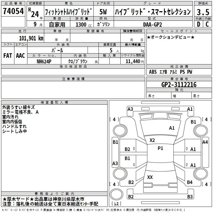Click the XX mark on rear glass
Image resolution: width=213 pixels, height=213 pixels.
pyautogui.click(x=150, y=177)
